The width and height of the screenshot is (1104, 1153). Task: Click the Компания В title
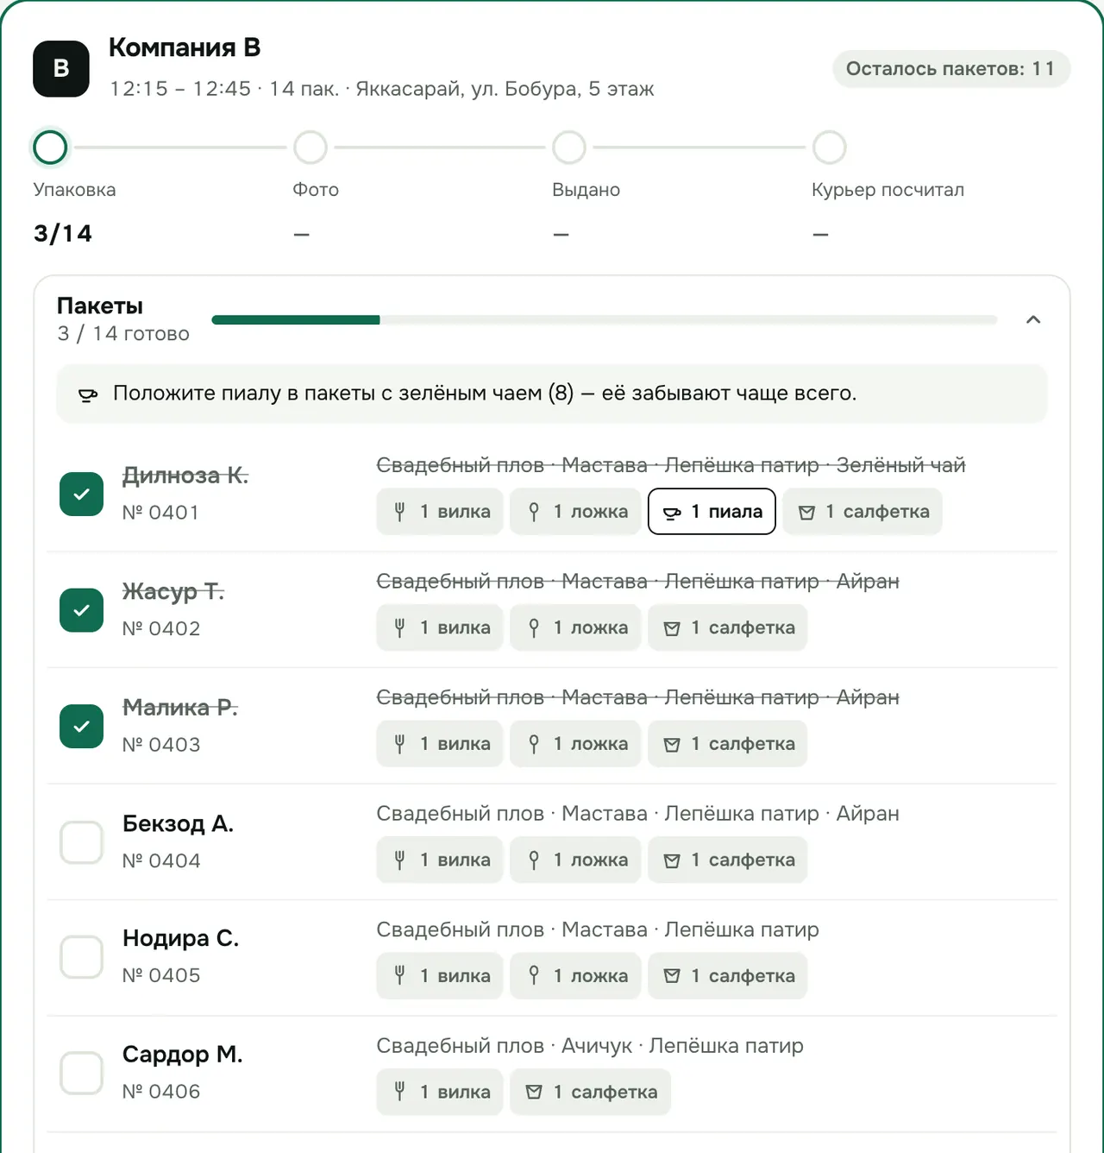pos(185,47)
